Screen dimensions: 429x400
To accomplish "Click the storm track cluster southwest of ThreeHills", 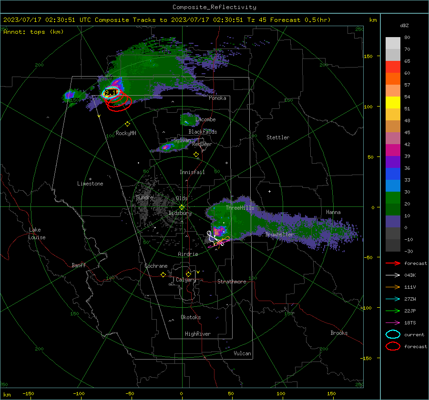I will click(x=218, y=240).
